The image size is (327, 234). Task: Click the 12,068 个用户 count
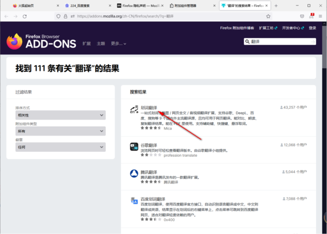[294, 145]
